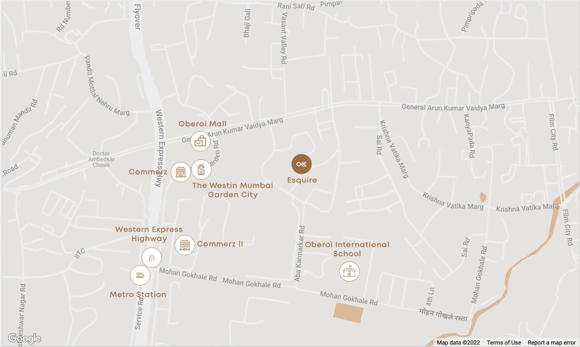Open The Westin Mumbai door-hanger marker

[201, 170]
